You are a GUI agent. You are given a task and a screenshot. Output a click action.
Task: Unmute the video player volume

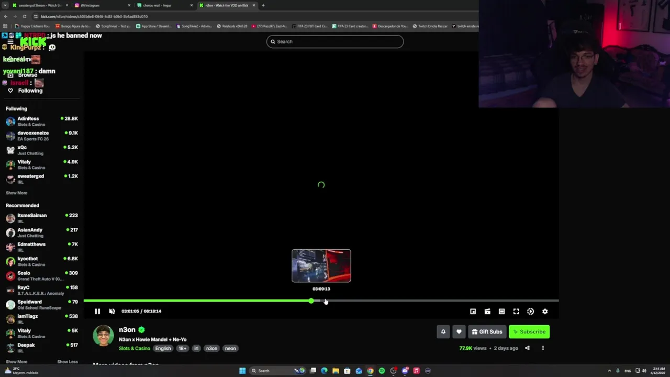click(111, 311)
